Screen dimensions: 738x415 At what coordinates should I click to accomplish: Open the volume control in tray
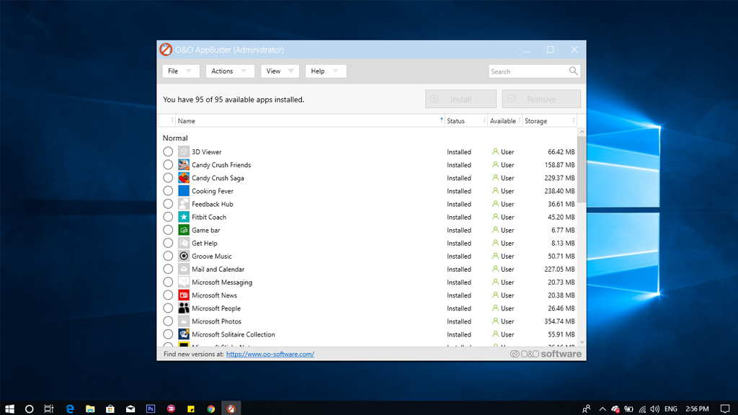click(x=654, y=409)
